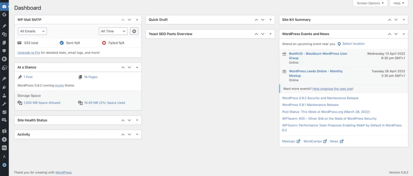The image size is (413, 176).
Task: Click the News external link
Action: click(x=337, y=141)
